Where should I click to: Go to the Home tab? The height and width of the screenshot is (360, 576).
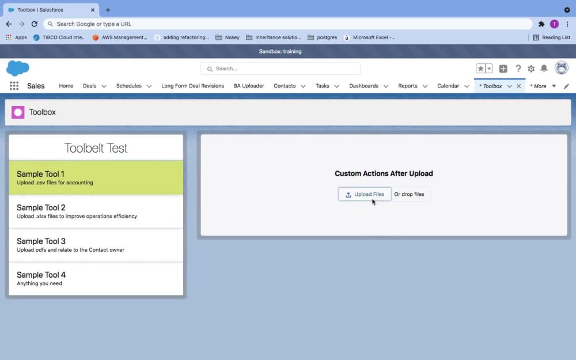66,86
